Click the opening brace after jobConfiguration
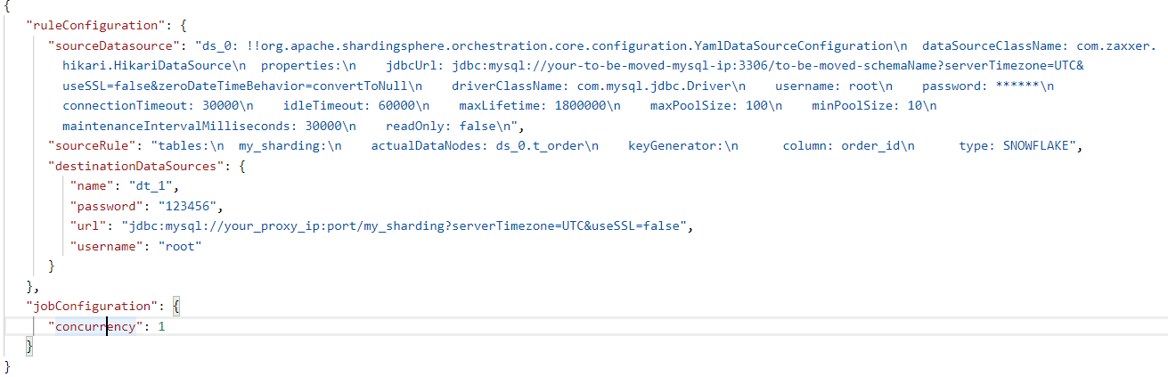The height and width of the screenshot is (377, 1168). coord(176,306)
